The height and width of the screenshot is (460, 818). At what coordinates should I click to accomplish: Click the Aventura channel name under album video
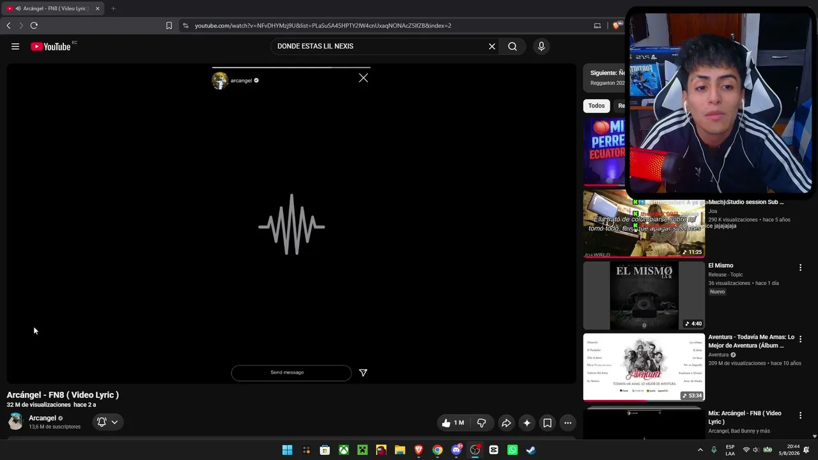click(718, 355)
